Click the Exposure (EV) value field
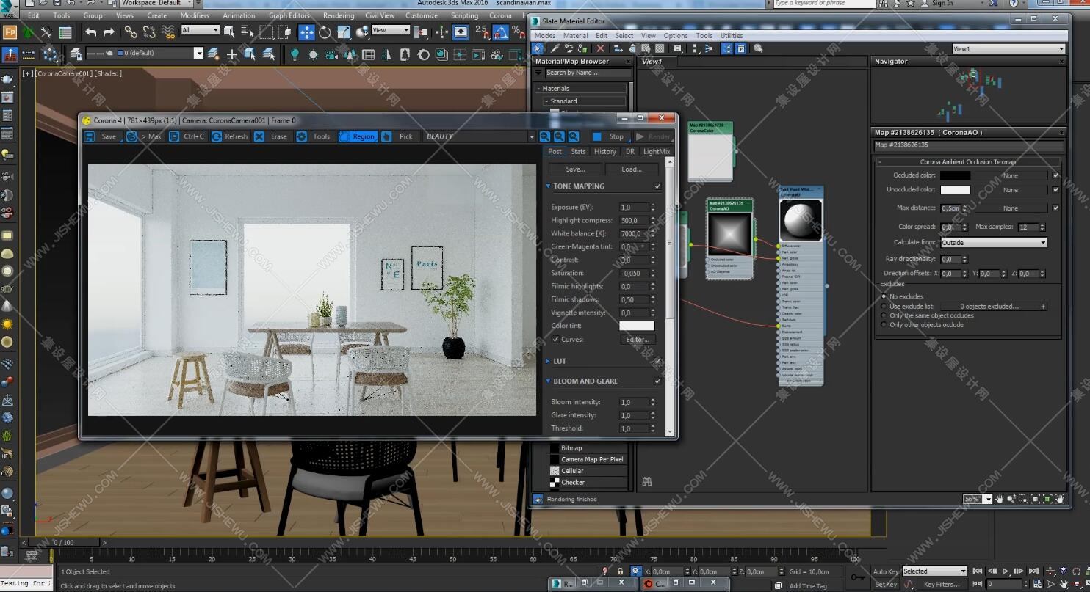 635,208
